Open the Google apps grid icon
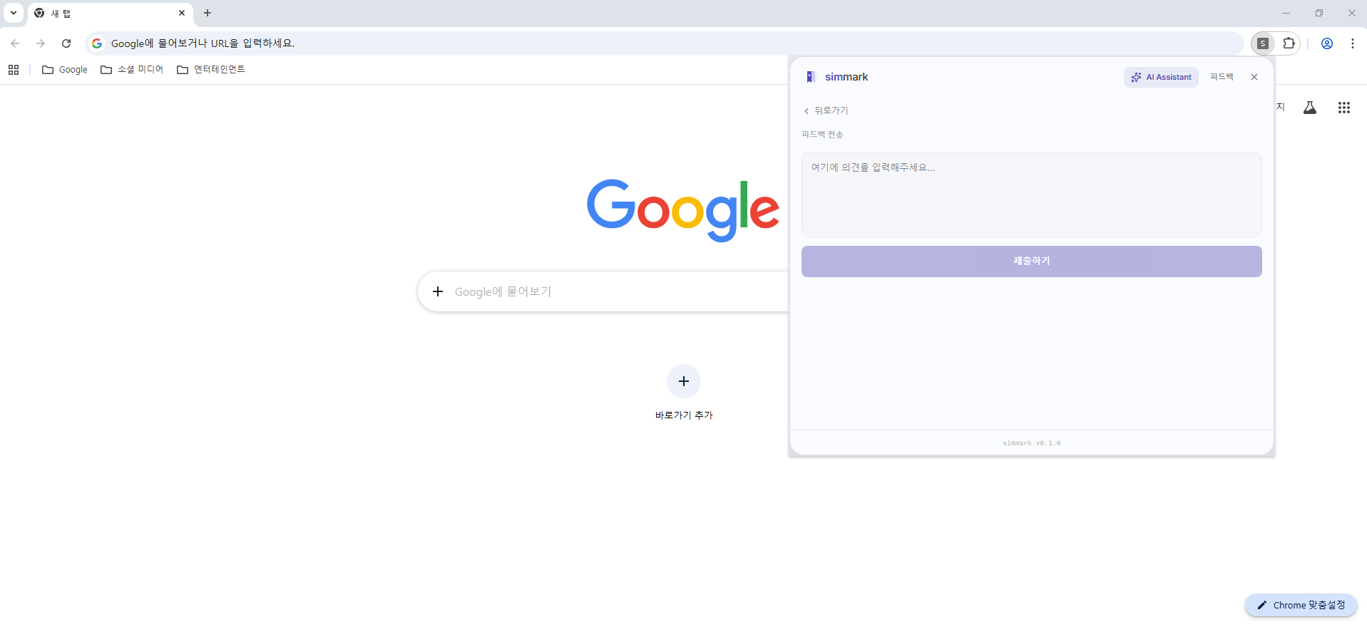This screenshot has height=627, width=1367. 1344,108
